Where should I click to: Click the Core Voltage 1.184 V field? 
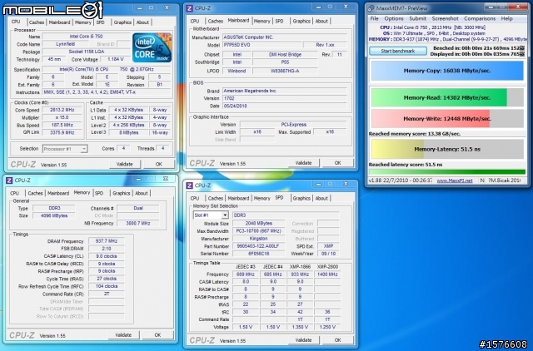click(116, 59)
